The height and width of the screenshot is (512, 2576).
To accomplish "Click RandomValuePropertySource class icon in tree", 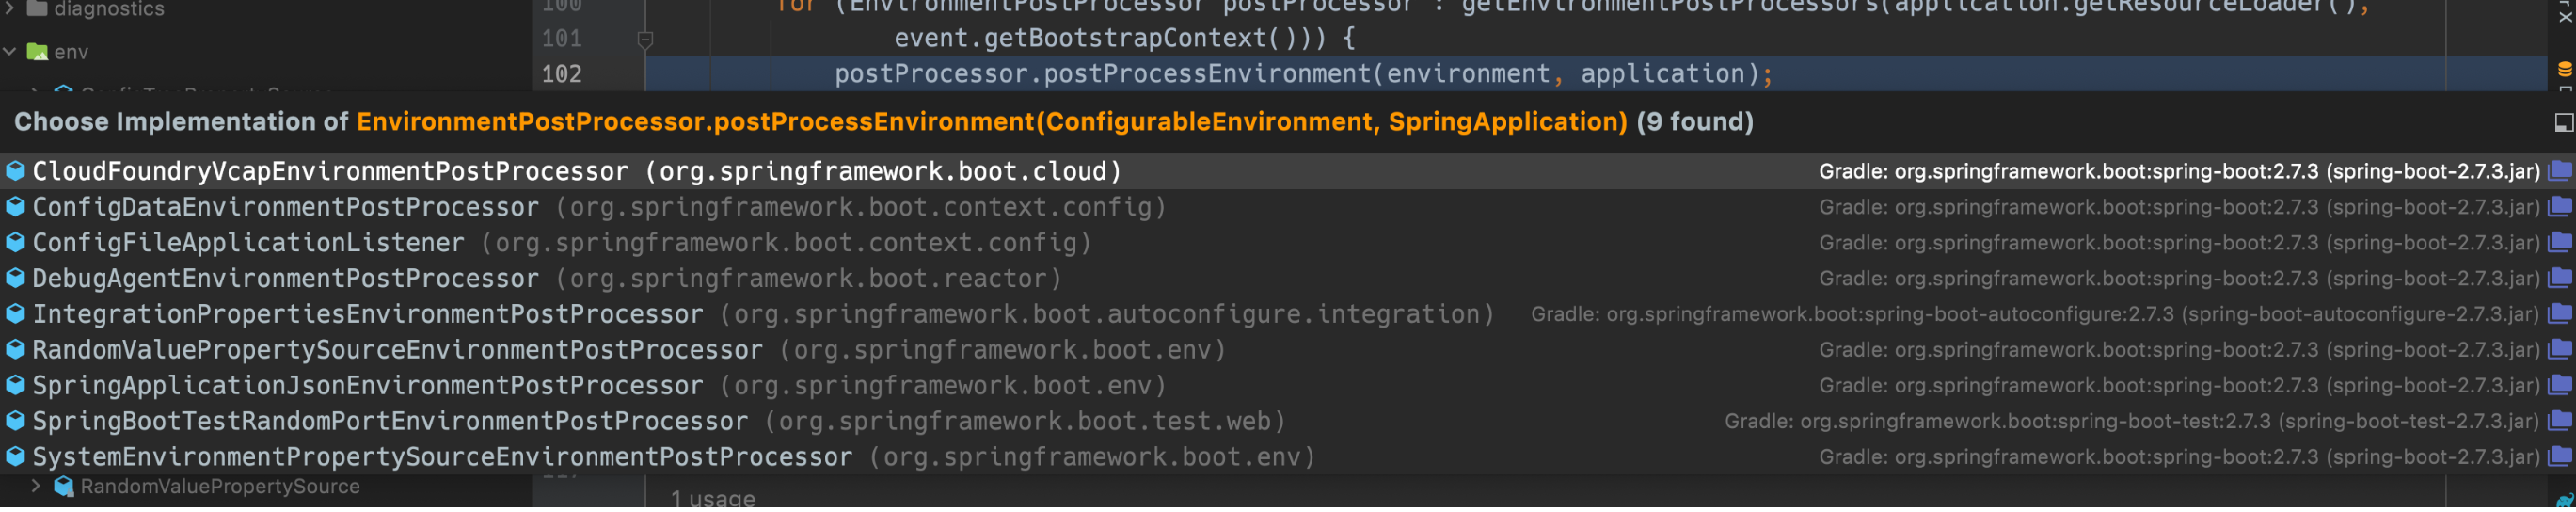I will [64, 487].
